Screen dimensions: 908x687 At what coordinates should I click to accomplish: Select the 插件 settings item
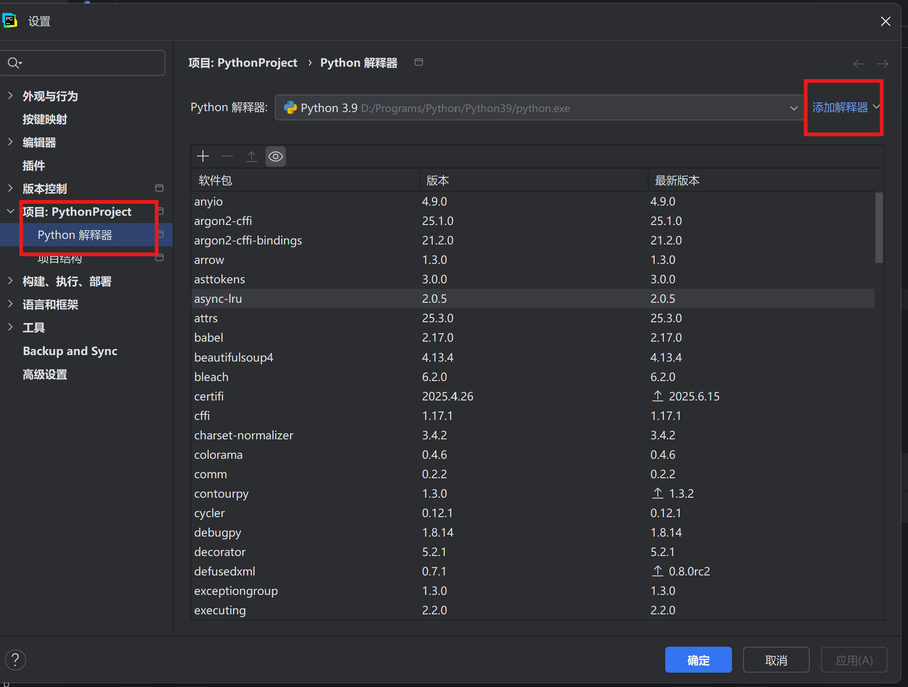(34, 165)
